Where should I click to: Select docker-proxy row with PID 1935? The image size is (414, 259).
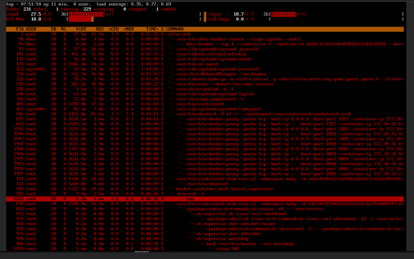(205, 129)
